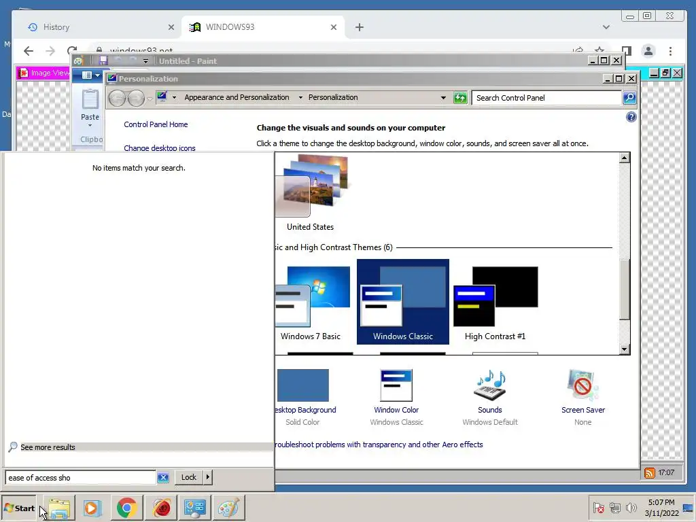Click the theme list scroll up arrow

coord(625,158)
